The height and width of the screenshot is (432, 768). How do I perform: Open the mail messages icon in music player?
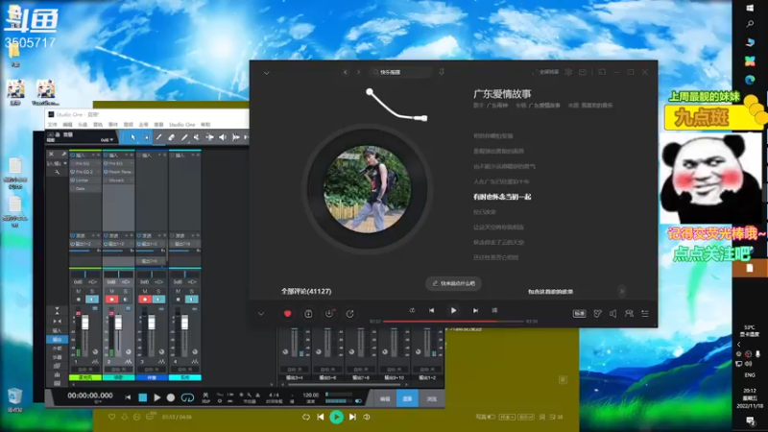point(583,72)
